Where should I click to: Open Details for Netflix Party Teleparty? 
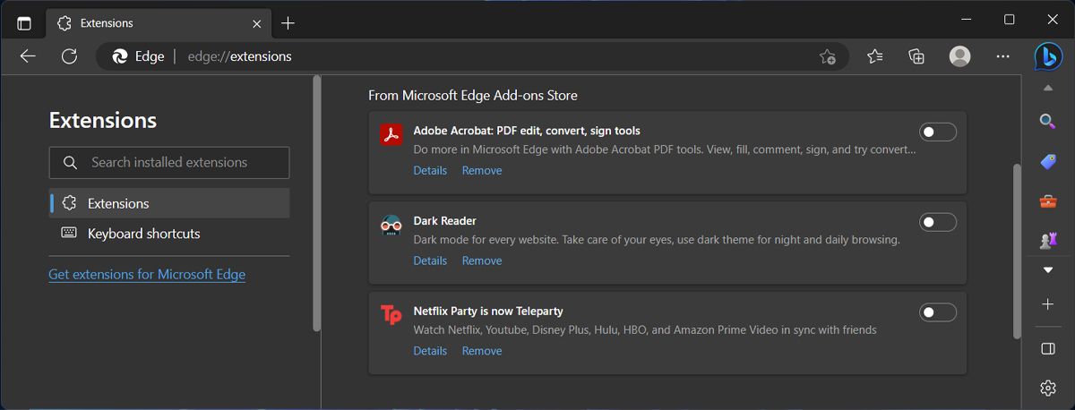(430, 351)
